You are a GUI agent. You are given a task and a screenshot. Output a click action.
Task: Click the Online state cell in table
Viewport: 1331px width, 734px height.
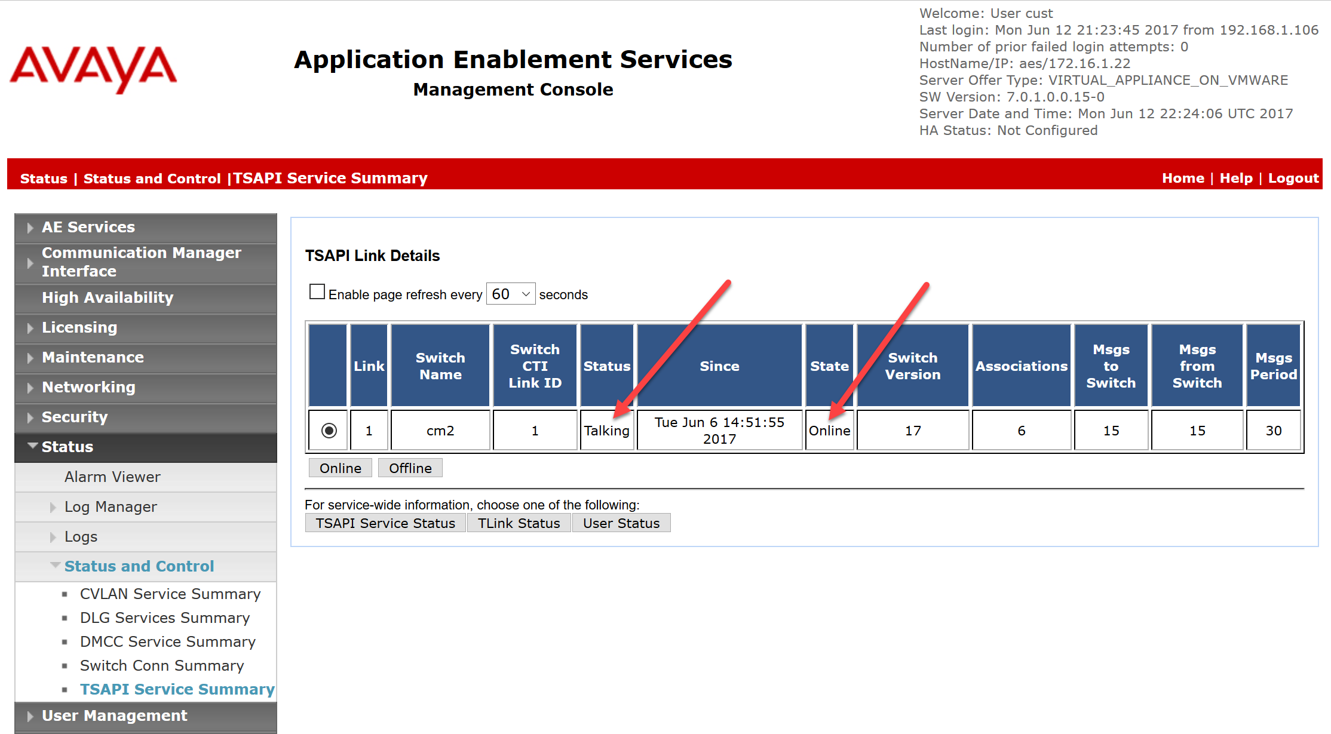(x=829, y=431)
